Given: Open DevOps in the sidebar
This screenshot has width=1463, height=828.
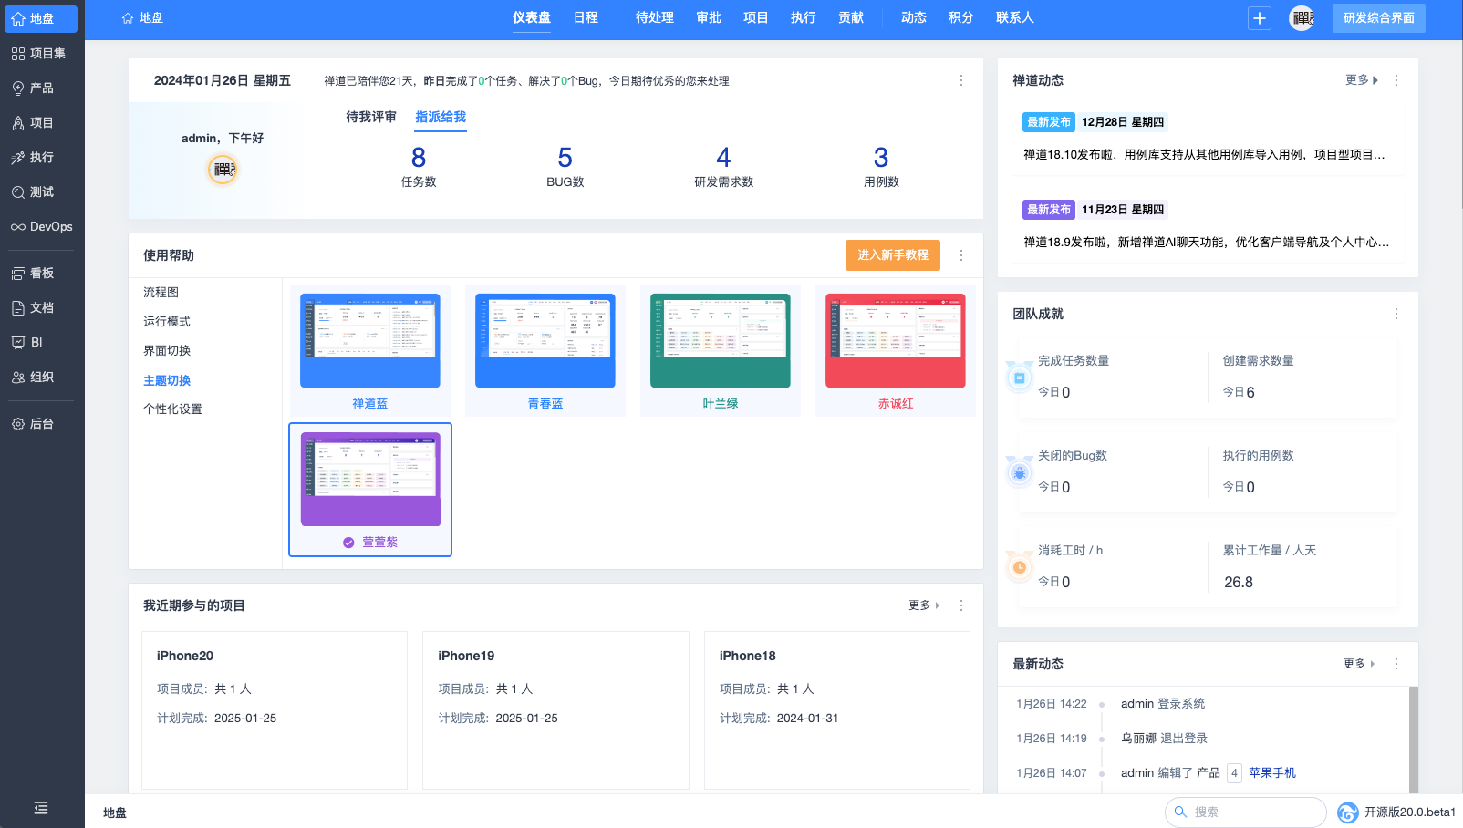Looking at the screenshot, I should (x=42, y=226).
